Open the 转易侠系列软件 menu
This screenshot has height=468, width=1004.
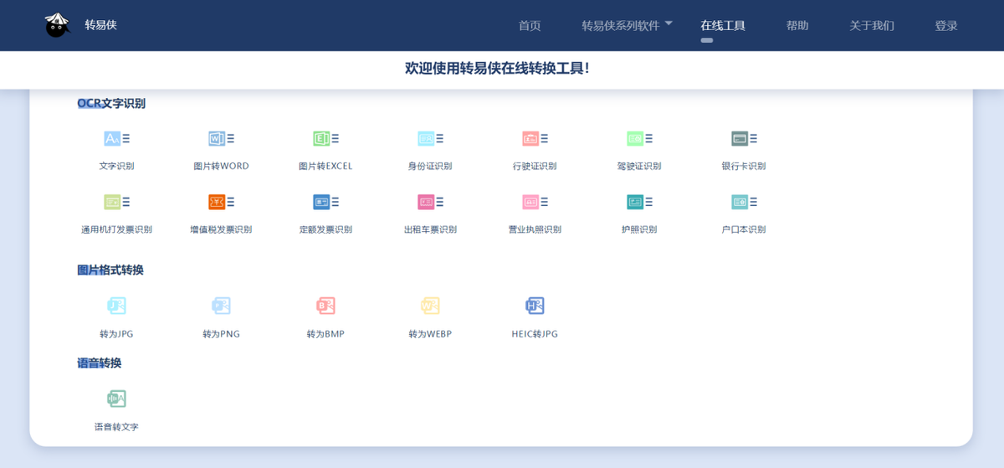(x=621, y=26)
